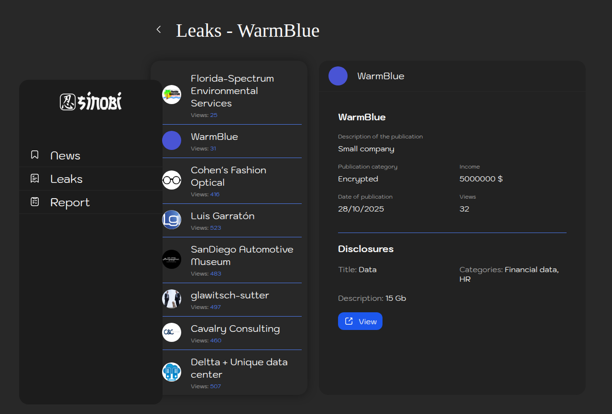Select the WarmBlue entry name in the list

[x=214, y=137]
